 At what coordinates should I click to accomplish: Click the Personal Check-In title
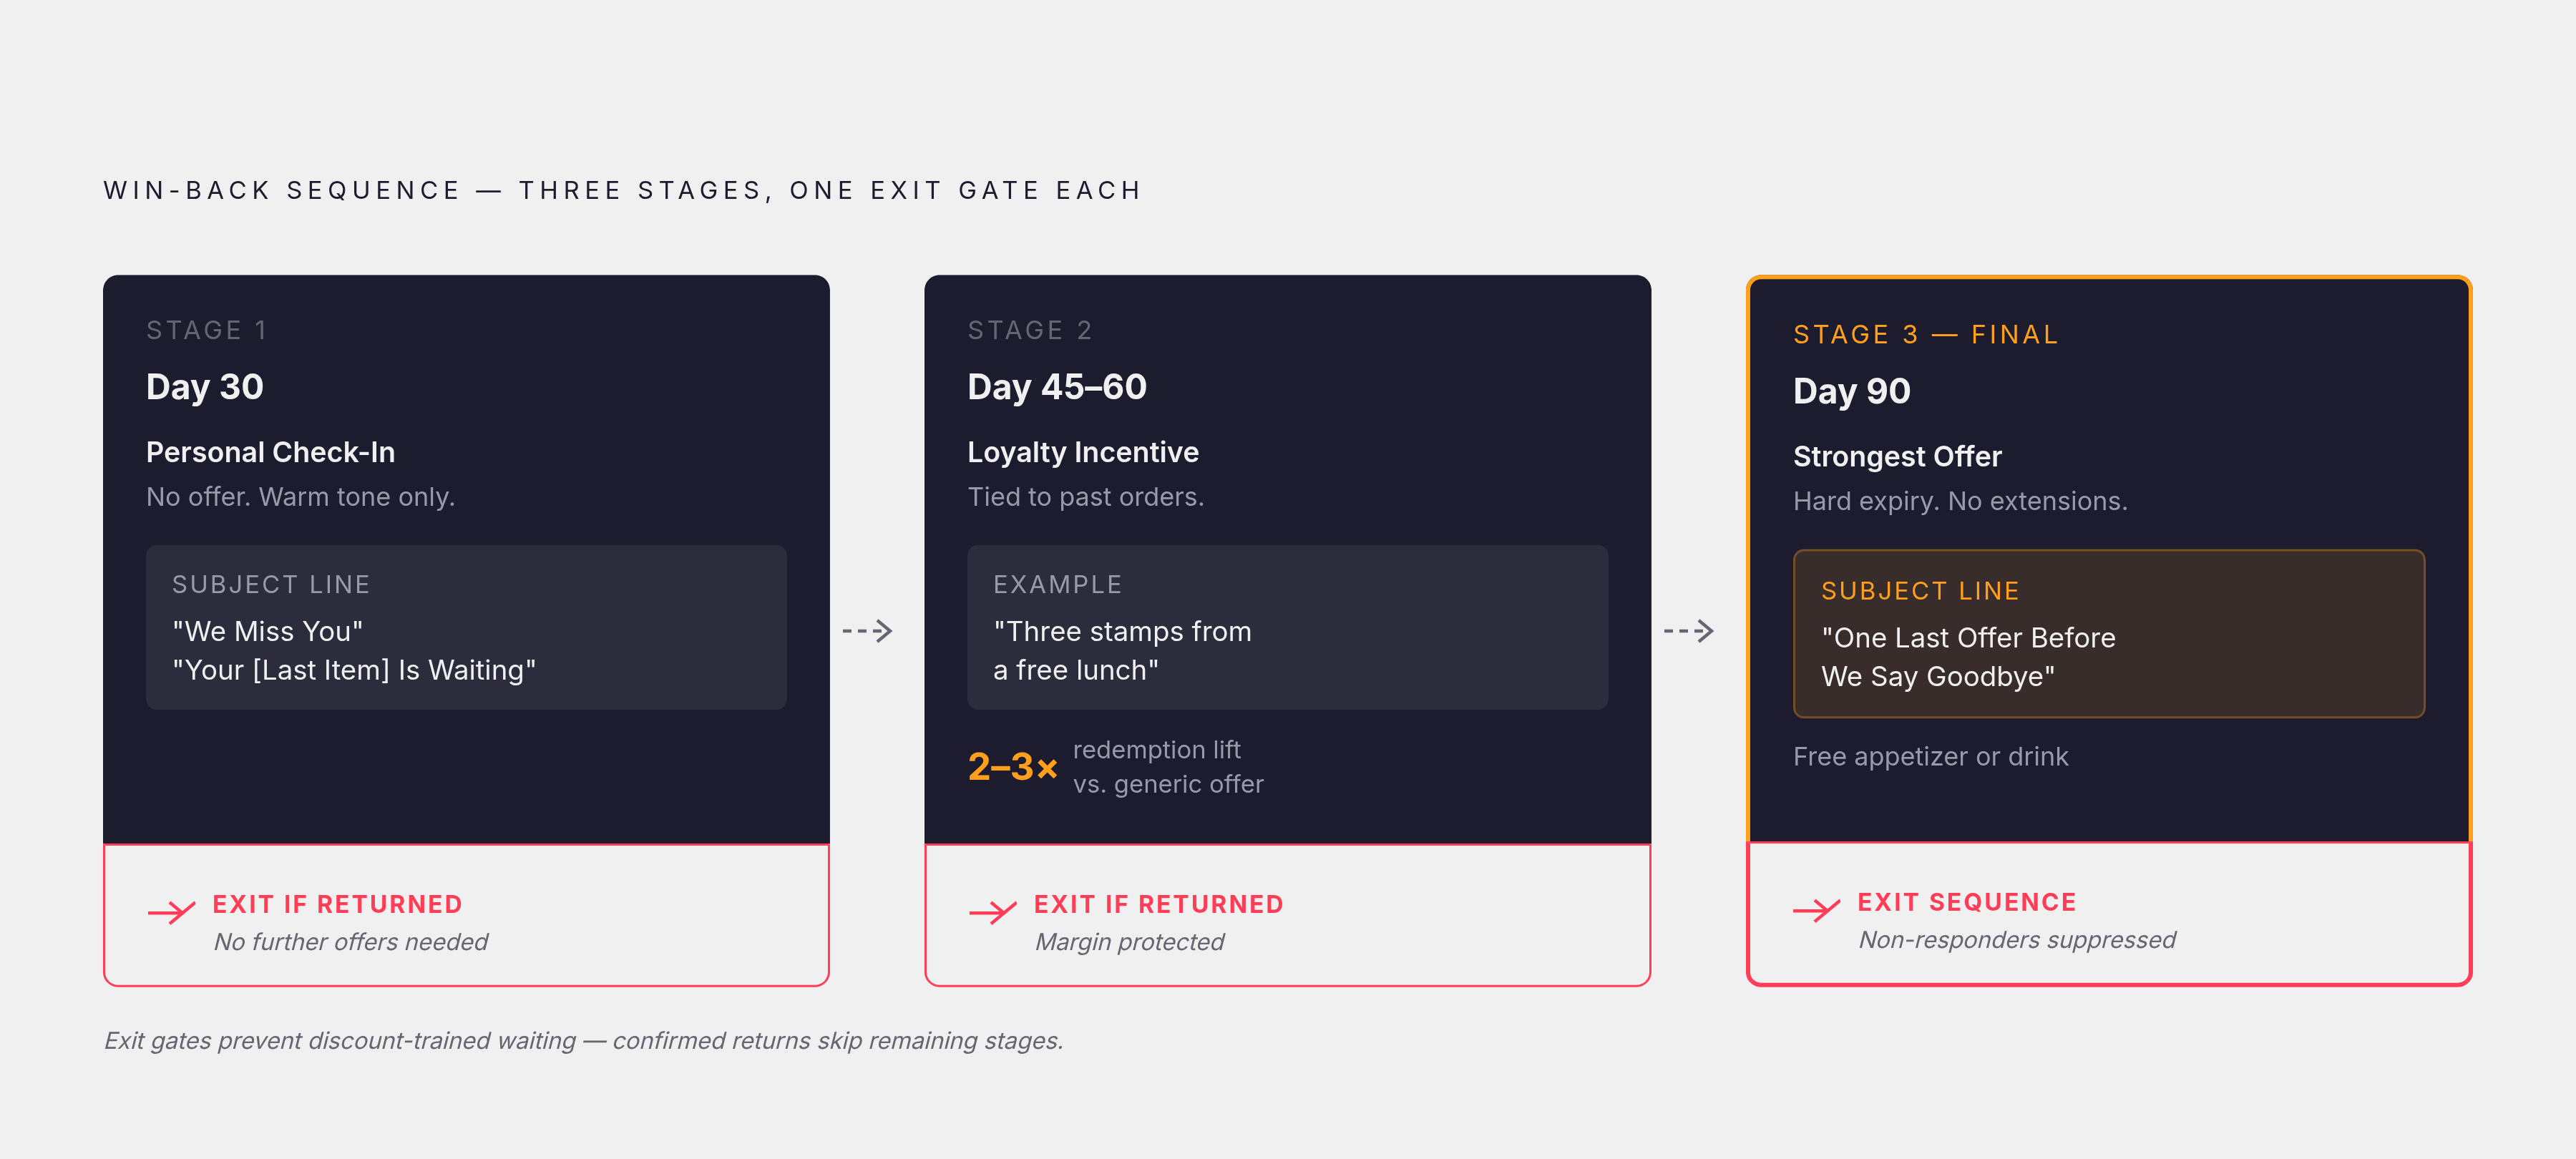coord(270,453)
